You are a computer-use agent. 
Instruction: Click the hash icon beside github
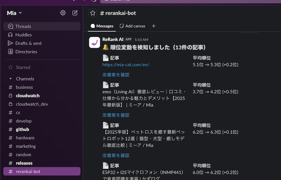tap(11, 129)
